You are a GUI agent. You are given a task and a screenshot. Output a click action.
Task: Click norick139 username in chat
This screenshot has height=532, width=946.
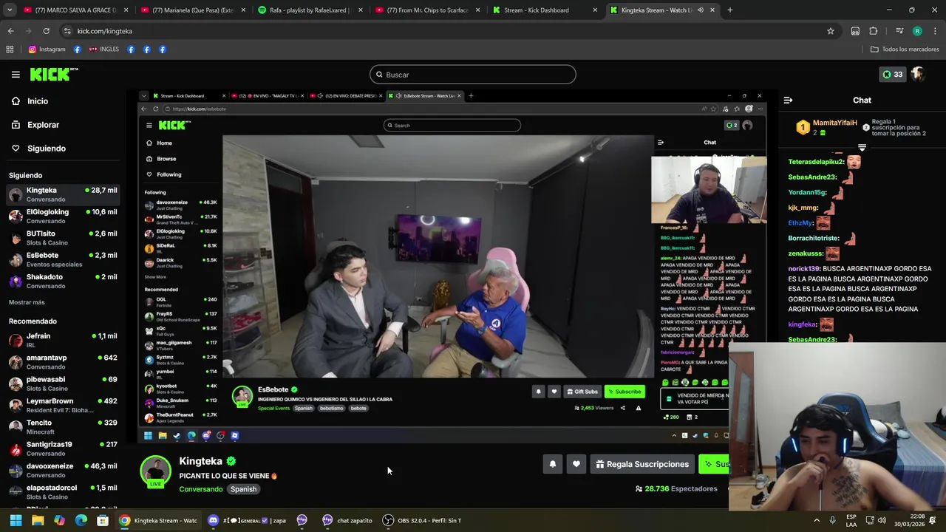click(x=803, y=269)
